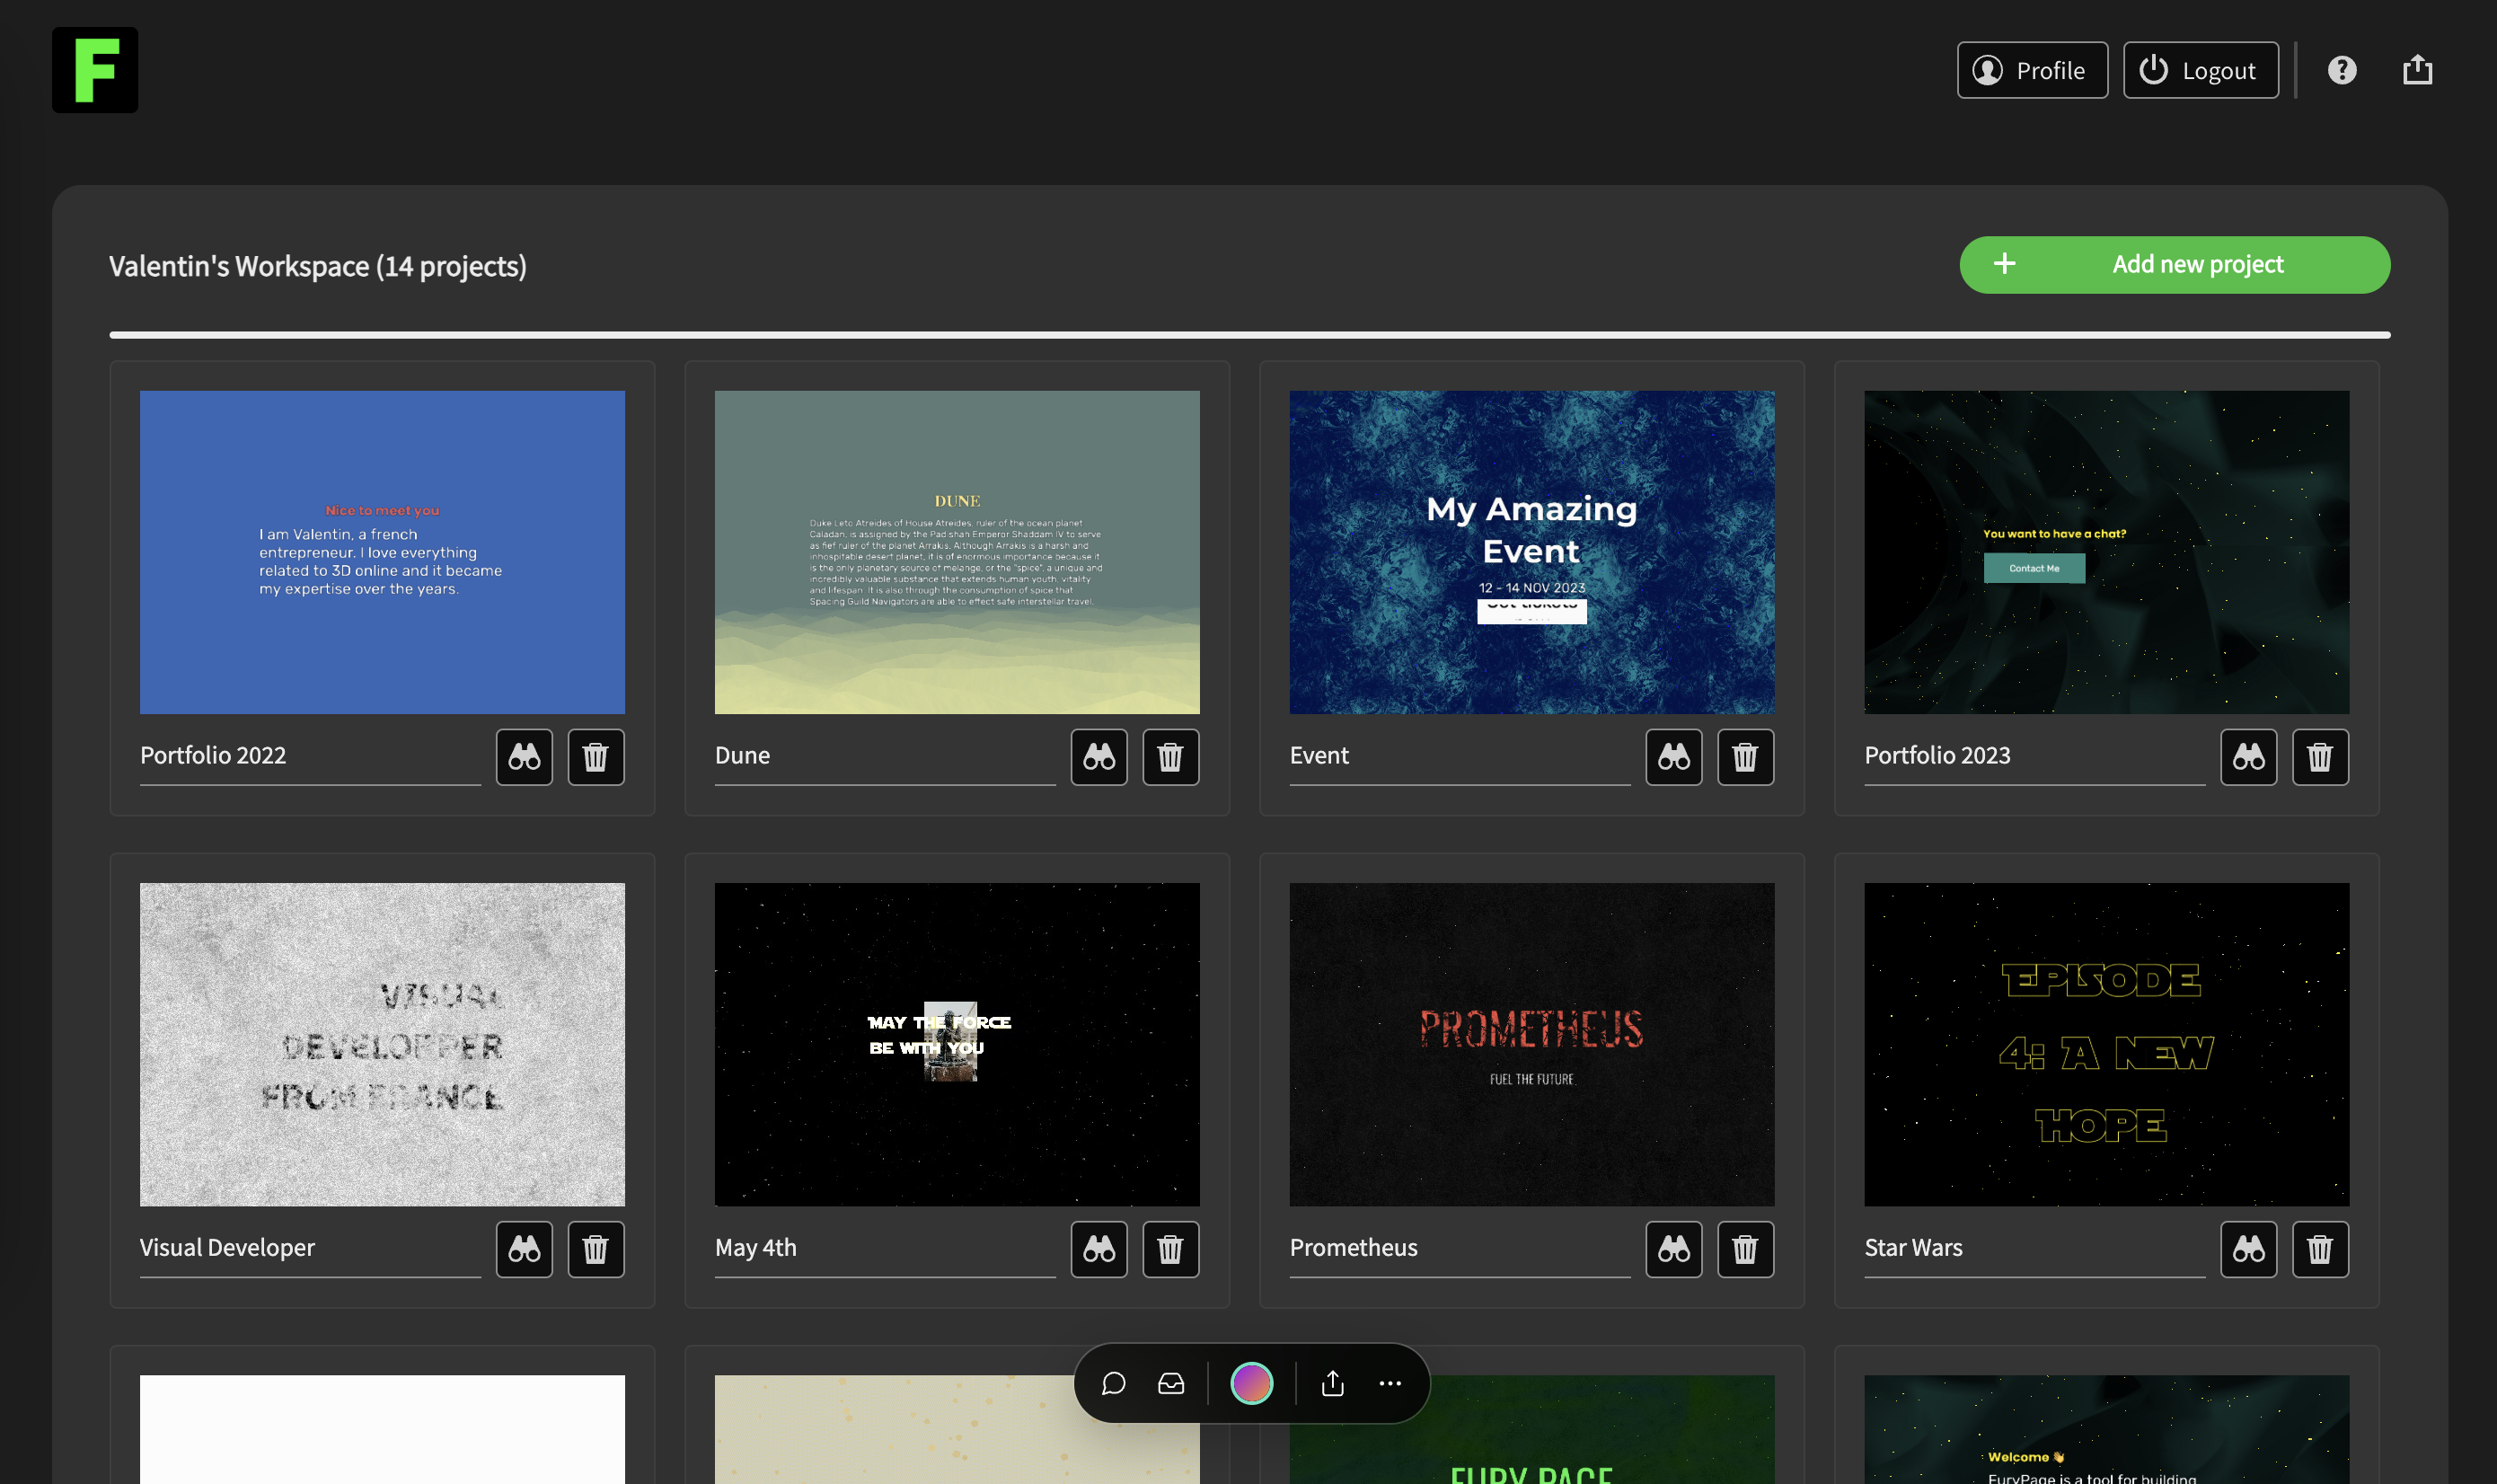Delete the Dune project

(x=1170, y=757)
